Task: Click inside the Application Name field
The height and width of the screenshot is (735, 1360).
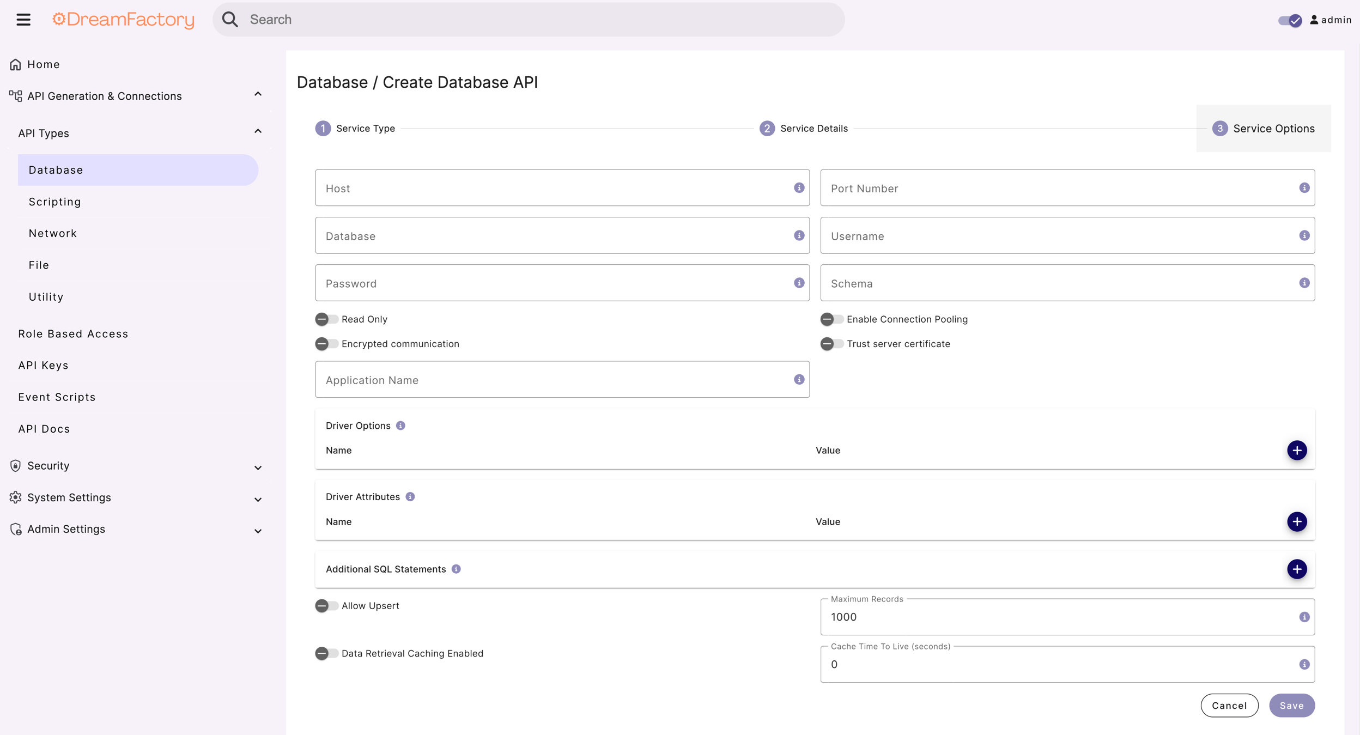Action: (x=545, y=380)
